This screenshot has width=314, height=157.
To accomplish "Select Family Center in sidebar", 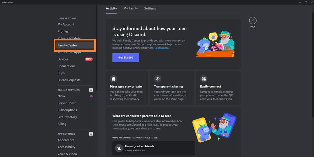I will click(75, 45).
